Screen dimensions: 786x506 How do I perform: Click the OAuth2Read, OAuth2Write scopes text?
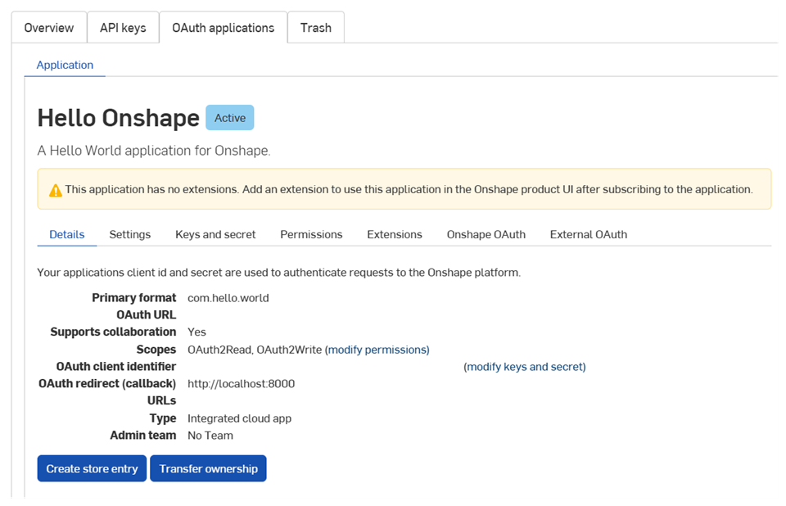pos(255,350)
